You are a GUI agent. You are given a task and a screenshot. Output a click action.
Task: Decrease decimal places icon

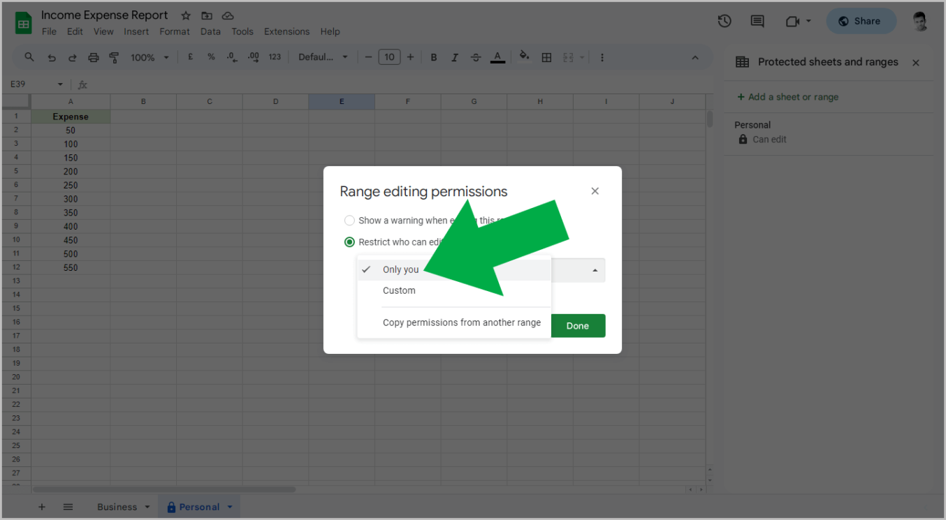[x=232, y=57]
